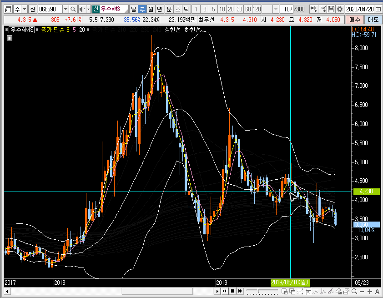383x298 pixels.
Task: Click the trend line tool icon
Action: tap(316, 291)
